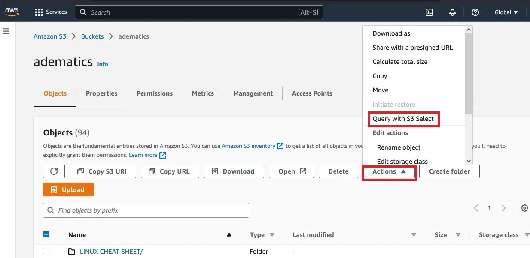Select the LINUX CHEAT SHEET row checkbox
The height and width of the screenshot is (258, 530).
[46, 251]
